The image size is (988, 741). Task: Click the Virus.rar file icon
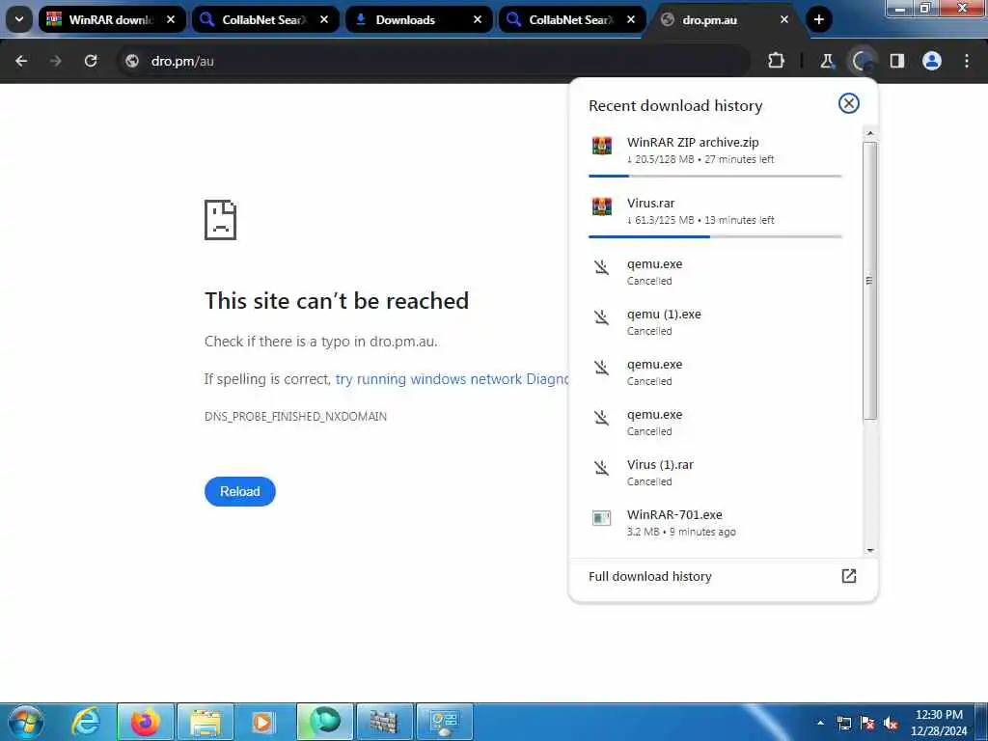[602, 206]
